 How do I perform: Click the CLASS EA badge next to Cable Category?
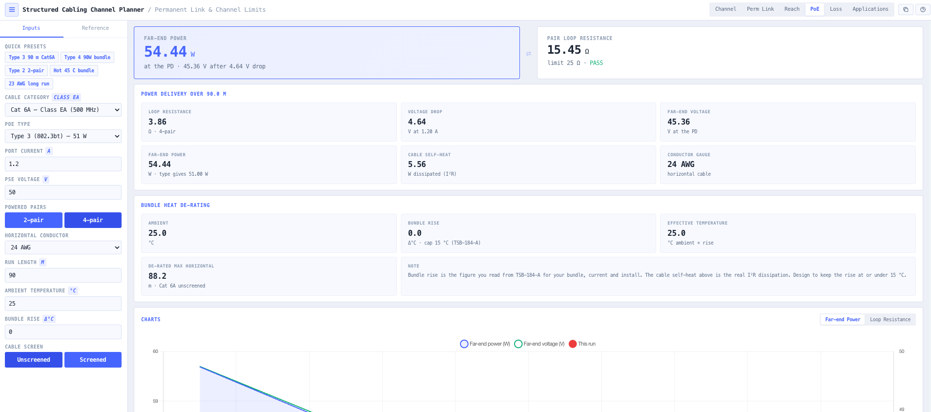(66, 98)
